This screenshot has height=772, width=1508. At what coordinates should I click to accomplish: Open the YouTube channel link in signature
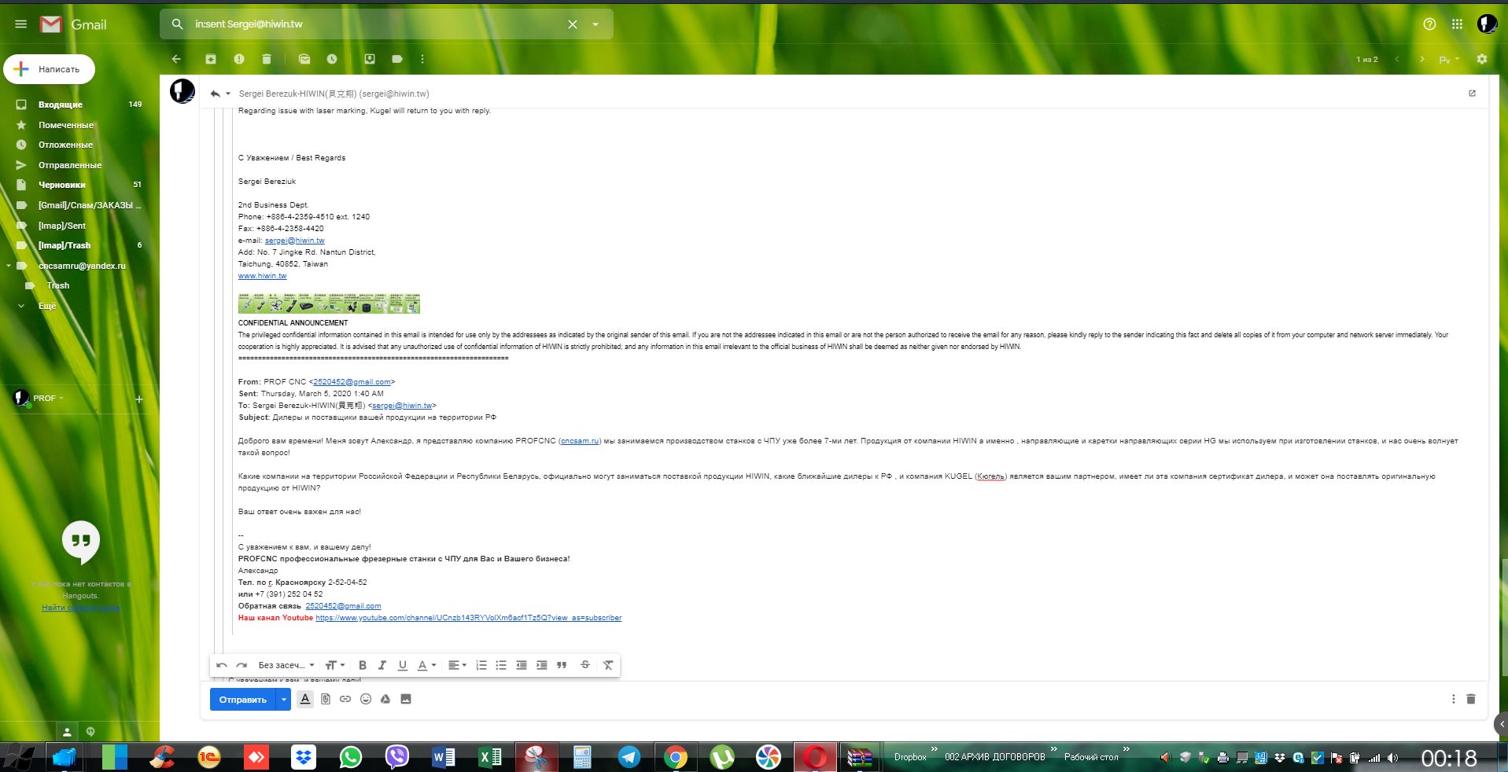tap(468, 618)
